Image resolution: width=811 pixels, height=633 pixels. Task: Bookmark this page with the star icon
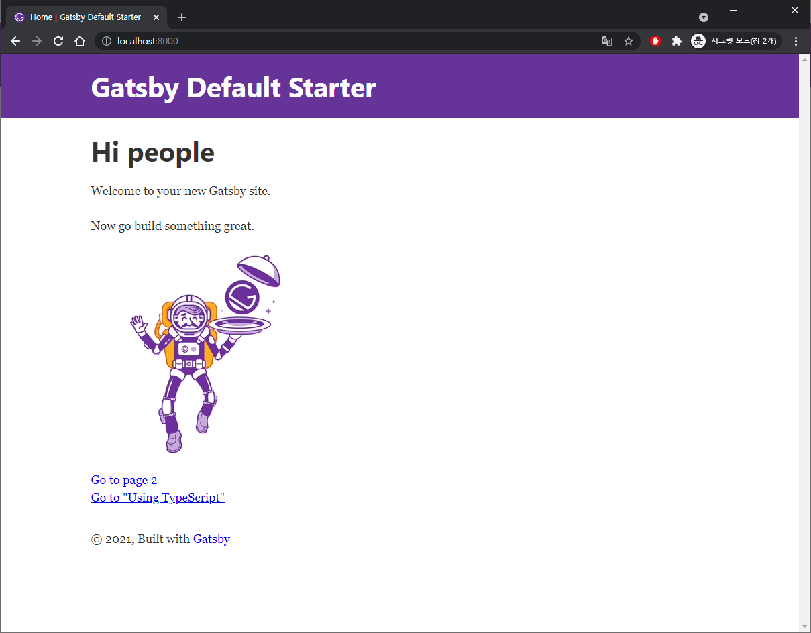629,41
